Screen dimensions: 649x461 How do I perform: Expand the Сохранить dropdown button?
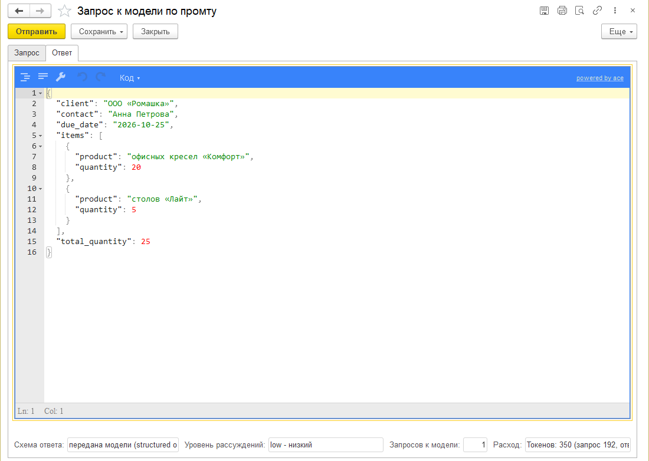point(99,31)
